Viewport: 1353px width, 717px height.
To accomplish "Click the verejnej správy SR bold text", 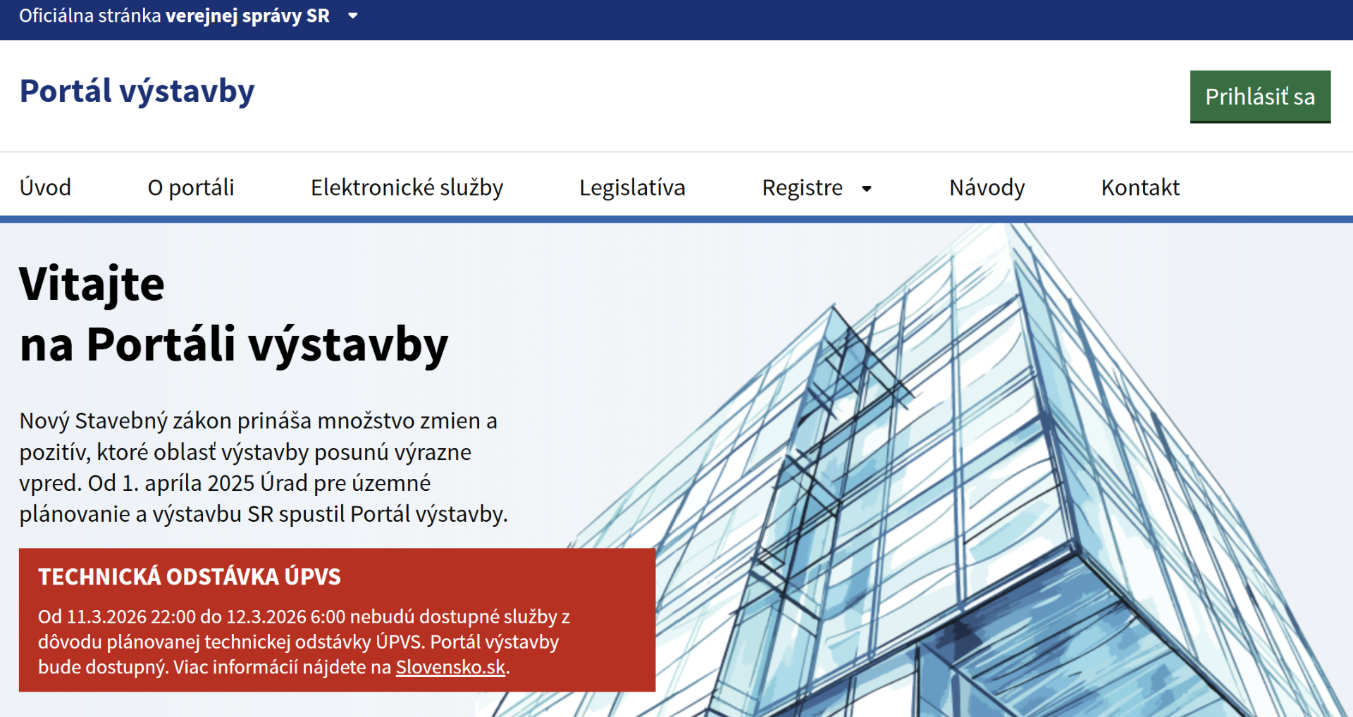I will [247, 15].
